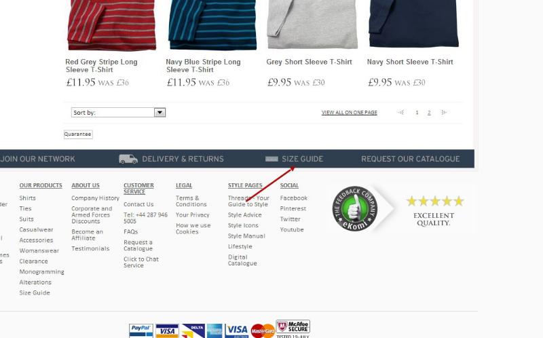543x338 pixels.
Task: Click the Delta card logo
Action: point(193,331)
